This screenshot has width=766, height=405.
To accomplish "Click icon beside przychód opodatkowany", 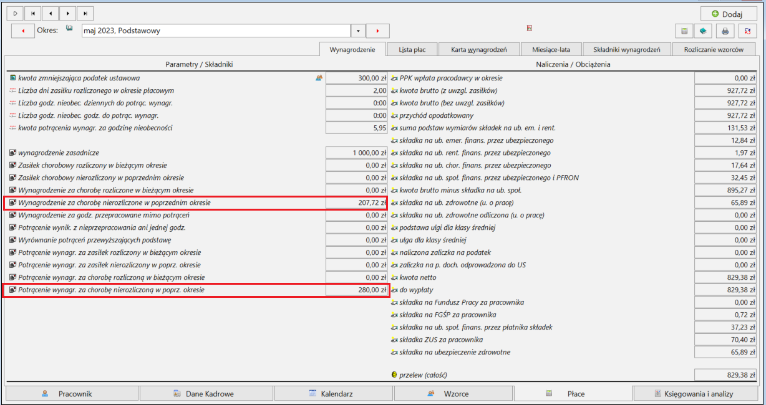I will (x=394, y=115).
